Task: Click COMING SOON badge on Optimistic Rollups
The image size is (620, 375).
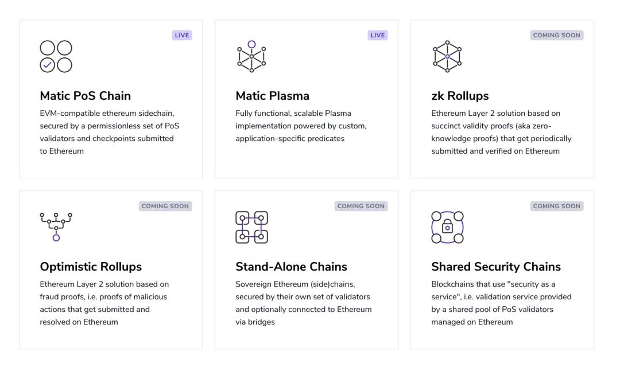Action: [x=165, y=206]
